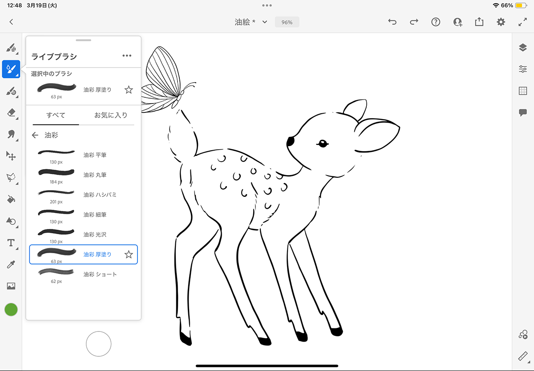The image size is (534, 371).
Task: Open the share export icon
Action: click(479, 22)
